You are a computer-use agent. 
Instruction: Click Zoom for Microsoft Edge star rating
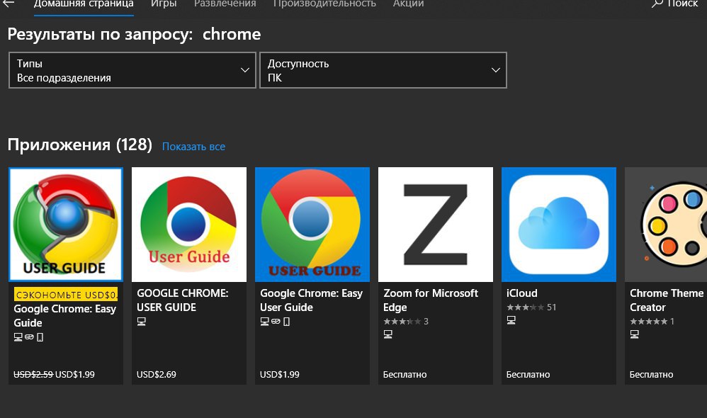tap(406, 322)
